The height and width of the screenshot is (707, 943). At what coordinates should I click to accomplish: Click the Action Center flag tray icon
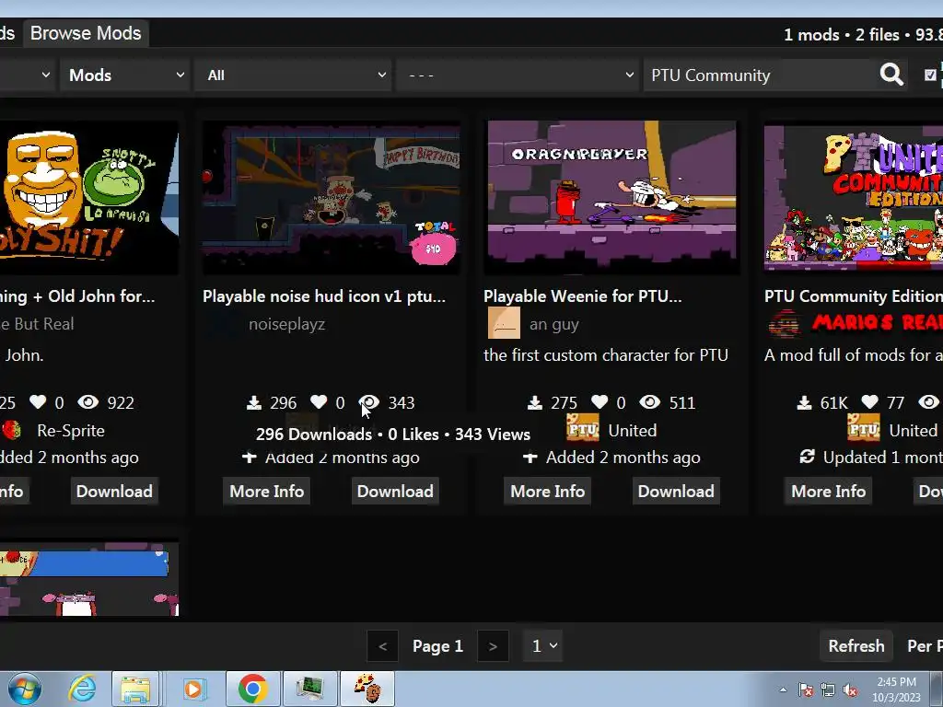pos(806,690)
